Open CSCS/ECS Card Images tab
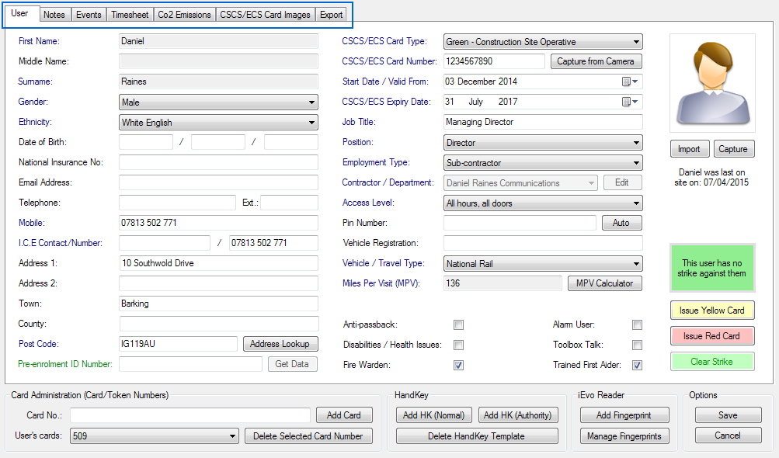Screen dimensions: 779x458 tap(266, 15)
